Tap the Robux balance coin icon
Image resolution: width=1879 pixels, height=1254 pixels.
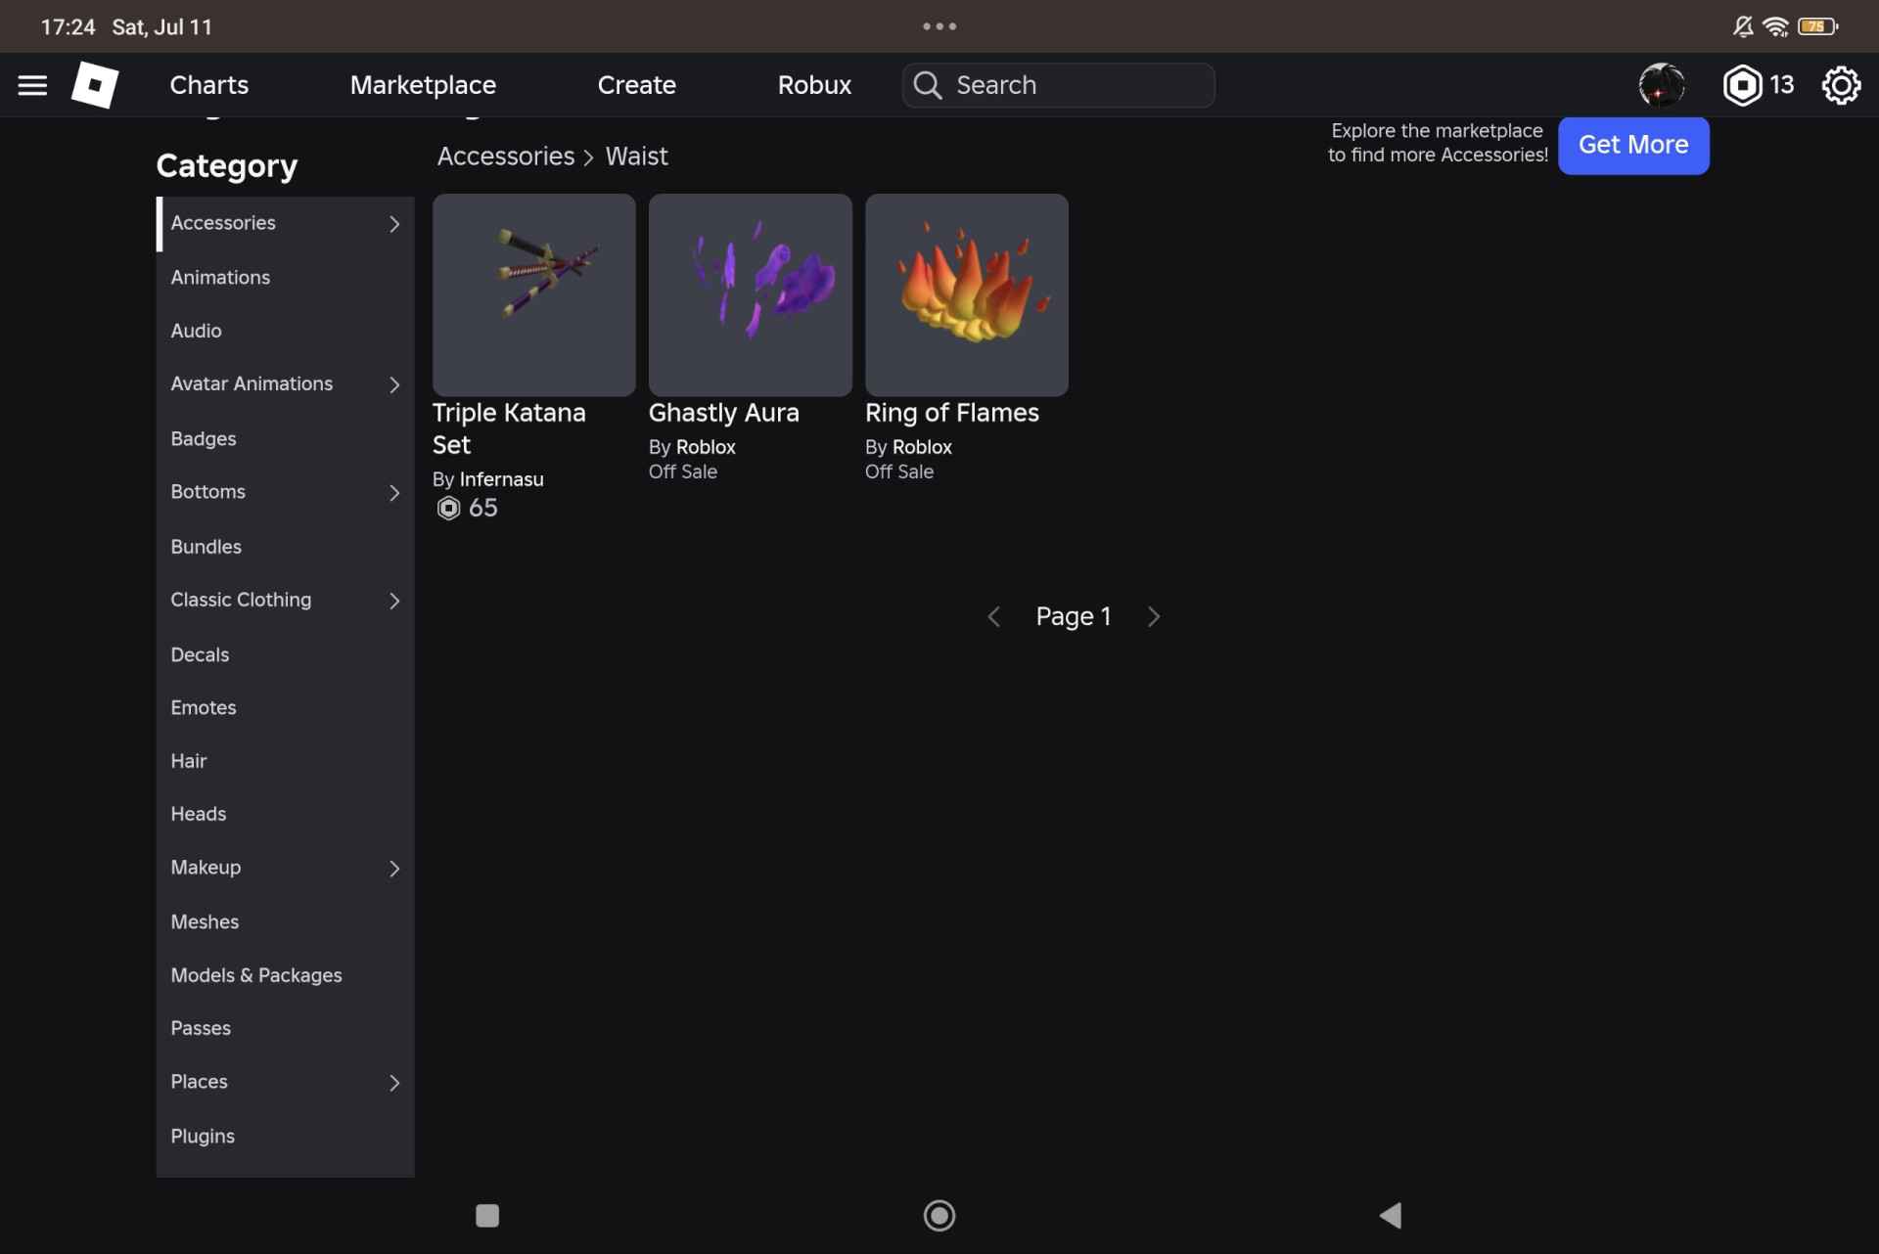[x=1742, y=85]
